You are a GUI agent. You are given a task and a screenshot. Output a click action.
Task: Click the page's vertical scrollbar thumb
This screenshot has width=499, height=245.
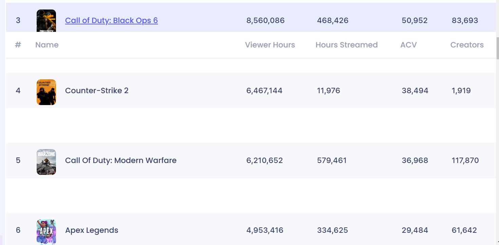tap(497, 48)
